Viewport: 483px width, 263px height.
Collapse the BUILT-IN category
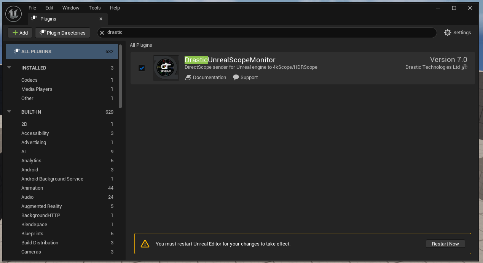click(x=10, y=112)
